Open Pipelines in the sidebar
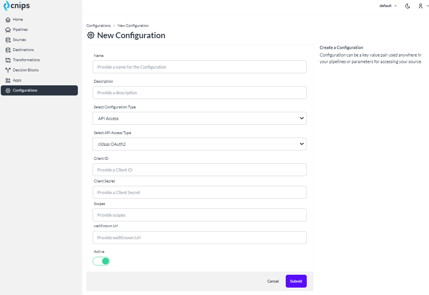The height and width of the screenshot is (295, 429). (x=39, y=30)
